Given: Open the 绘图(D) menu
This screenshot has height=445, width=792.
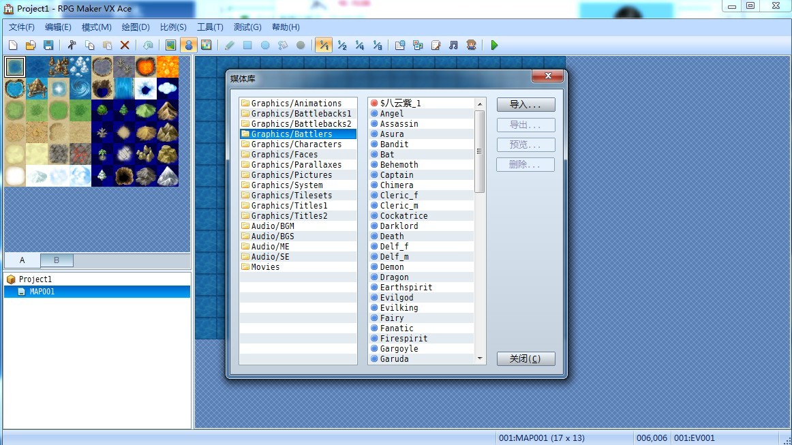Looking at the screenshot, I should tap(136, 27).
